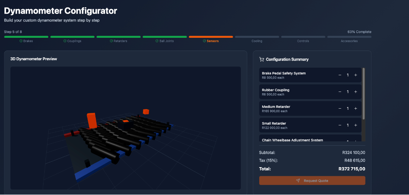Viewport: 409px width, 195px height.
Task: Click the 3D Dynamometer Preview title
Action: (34, 59)
